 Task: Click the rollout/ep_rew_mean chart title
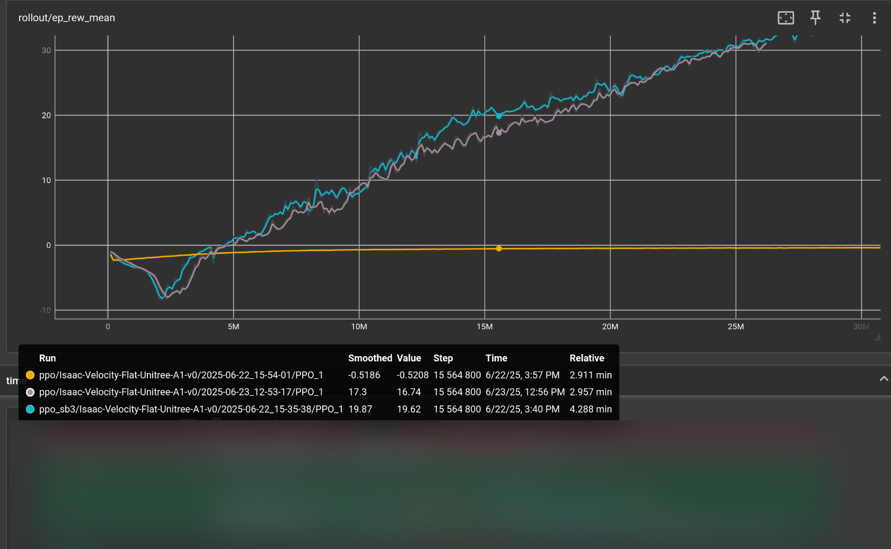pos(67,17)
